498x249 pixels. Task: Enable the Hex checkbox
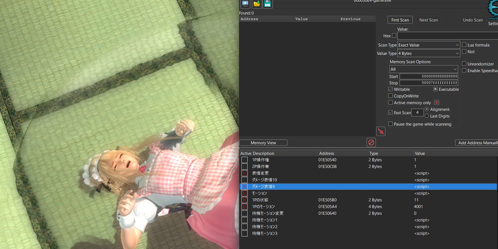(x=394, y=36)
